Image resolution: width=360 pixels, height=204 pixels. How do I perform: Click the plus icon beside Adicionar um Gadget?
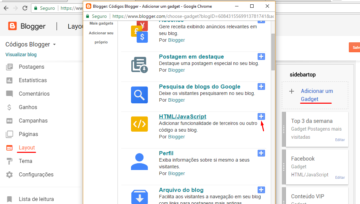292,91
